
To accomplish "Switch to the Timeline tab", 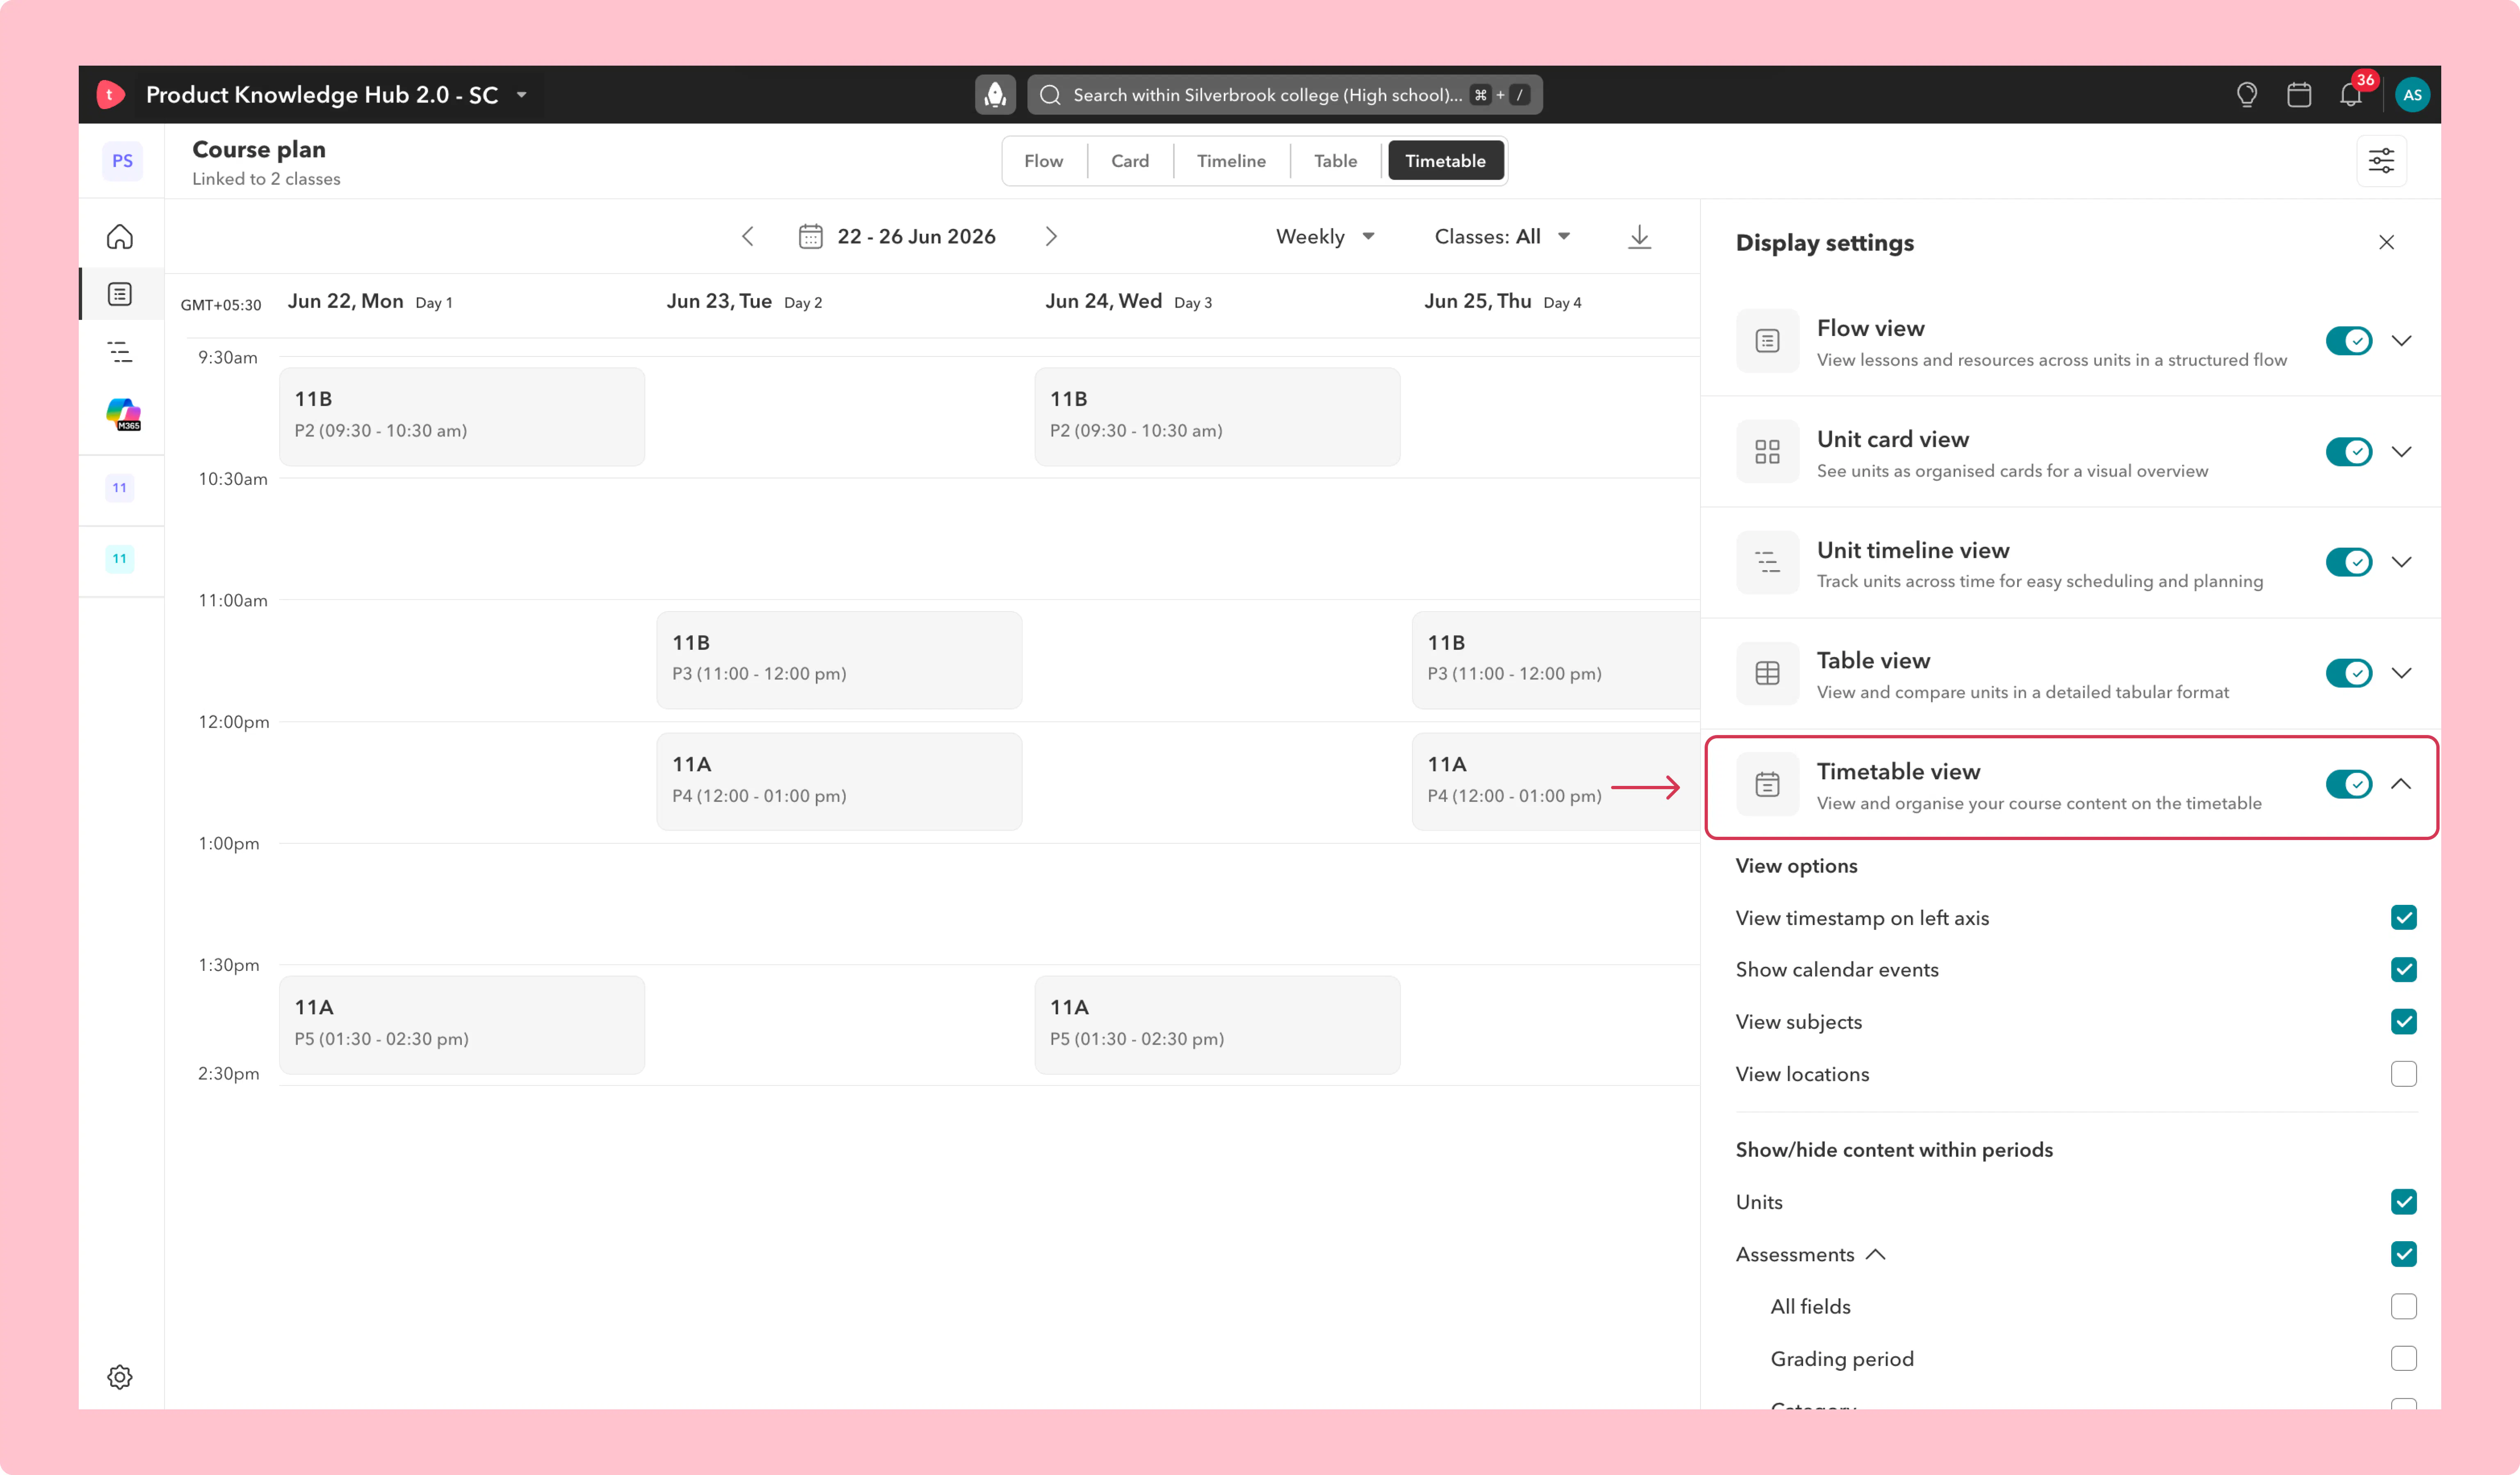I will pos(1231,161).
